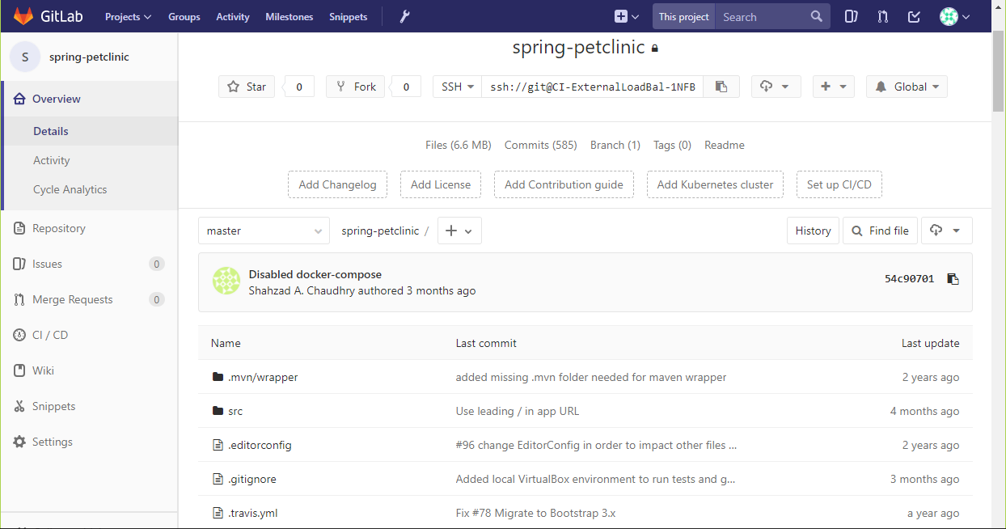Open the merge requests icon in navbar
This screenshot has height=529, width=1006.
point(883,16)
